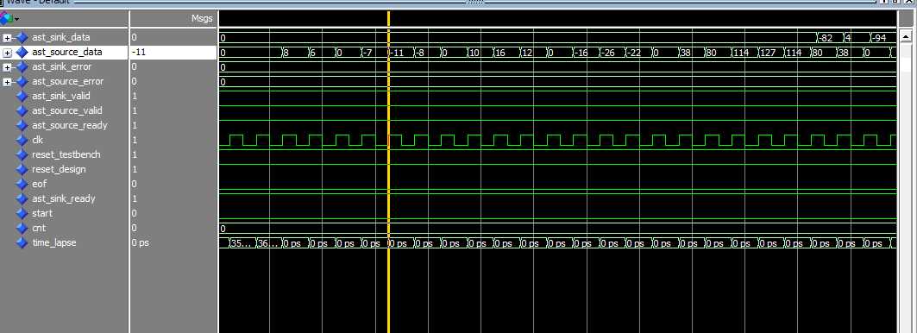Image resolution: width=917 pixels, height=333 pixels.
Task: Expand the ast_source_error signal bus
Action: (x=8, y=81)
